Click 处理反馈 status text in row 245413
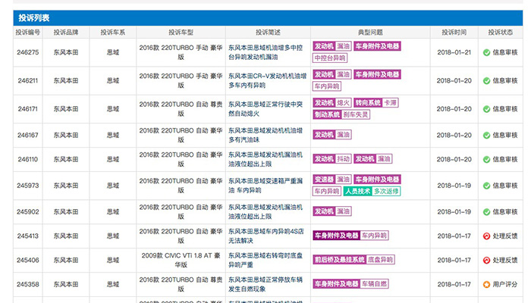Image resolution: width=531 pixels, height=303 pixels. click(x=505, y=236)
